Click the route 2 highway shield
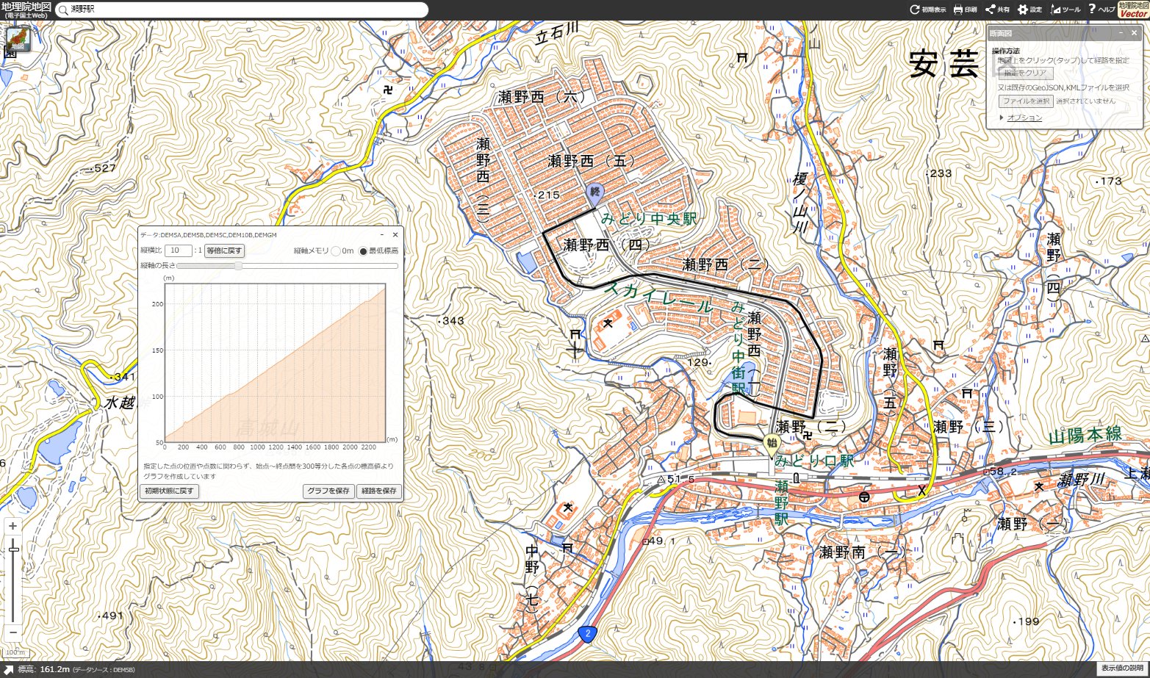The width and height of the screenshot is (1150, 678). (587, 633)
